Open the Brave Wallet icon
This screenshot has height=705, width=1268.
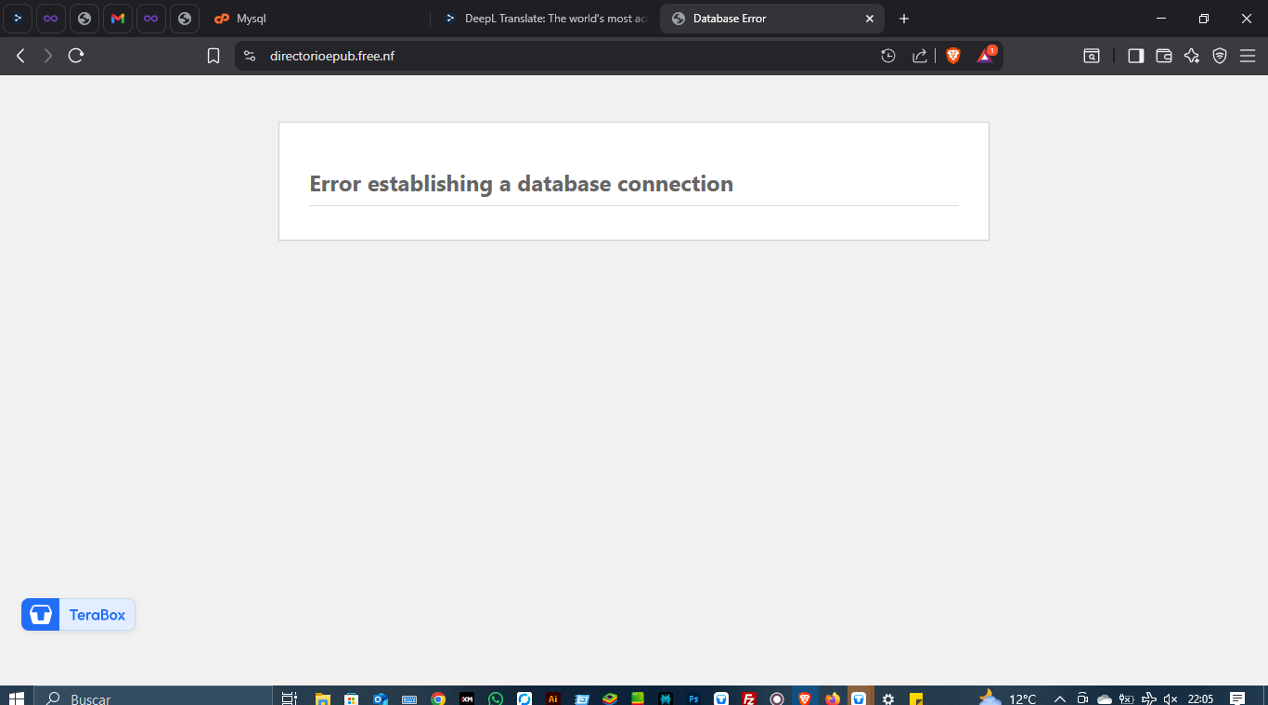click(x=1164, y=56)
